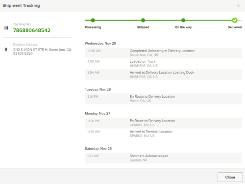Select tracking number 786880648542
The width and height of the screenshot is (245, 184).
tap(32, 30)
